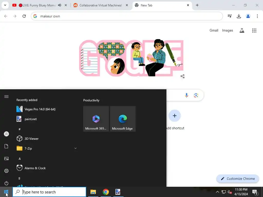Click the '#' letter group header
This screenshot has width=263, height=197.
[20, 129]
